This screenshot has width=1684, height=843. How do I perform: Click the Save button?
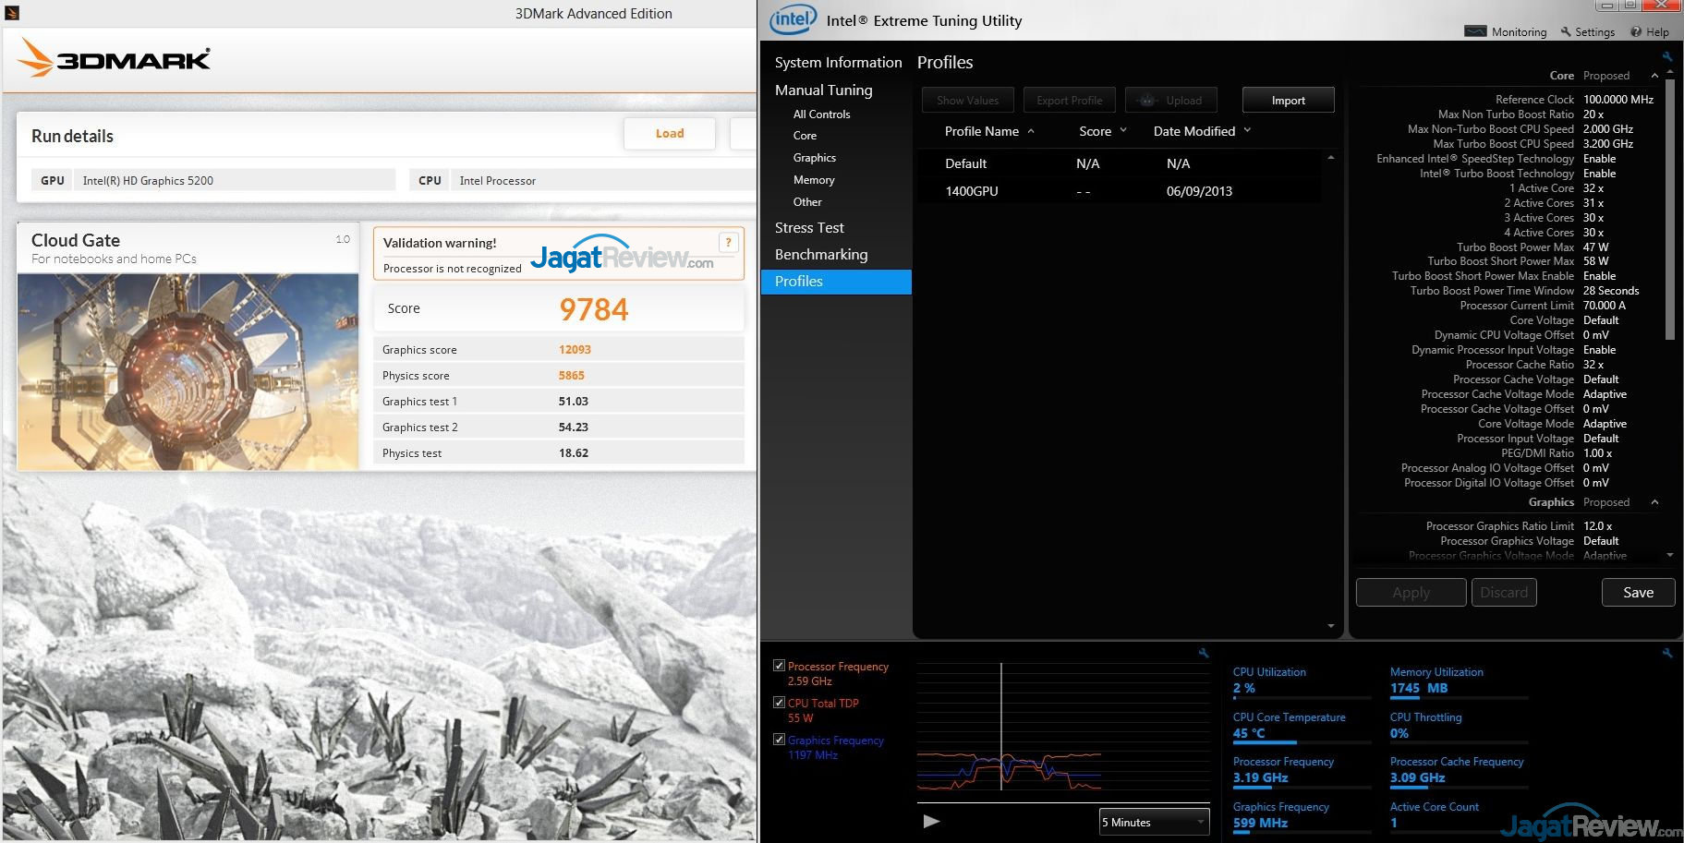pos(1638,593)
